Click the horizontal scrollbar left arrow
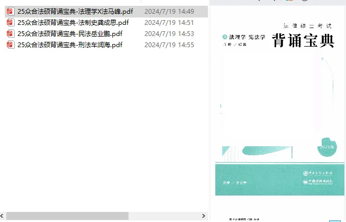The width and height of the screenshot is (346, 222). 2,216
